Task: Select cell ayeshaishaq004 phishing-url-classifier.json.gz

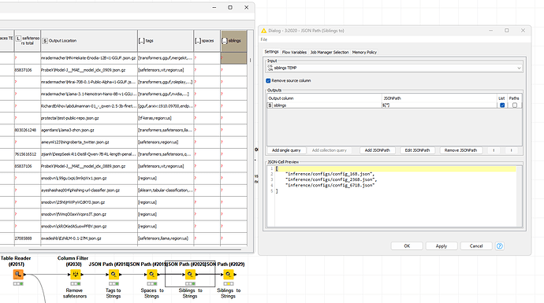Action: click(89, 190)
